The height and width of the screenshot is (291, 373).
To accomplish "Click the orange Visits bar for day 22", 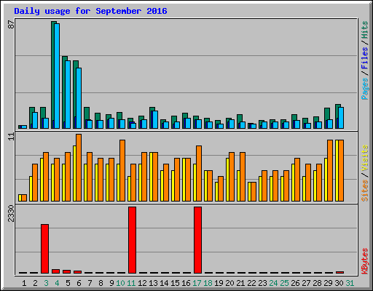I will (254, 191).
